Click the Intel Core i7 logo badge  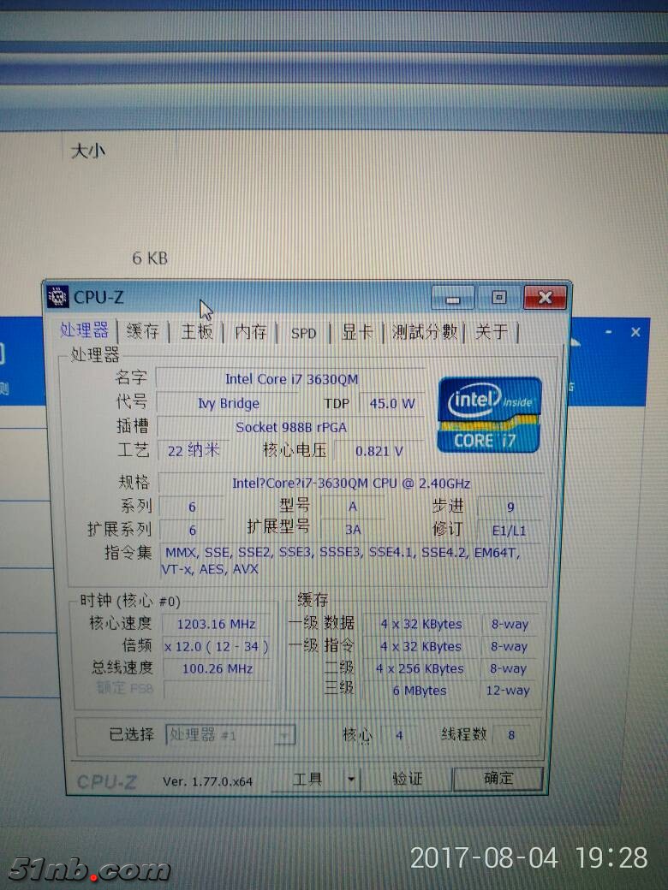(489, 414)
